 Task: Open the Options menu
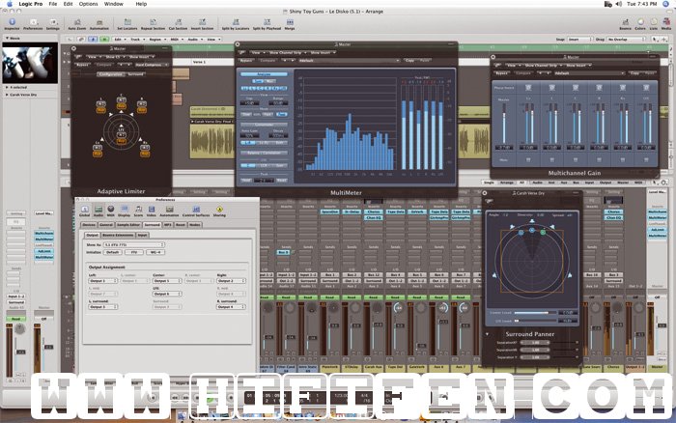pyautogui.click(x=89, y=4)
